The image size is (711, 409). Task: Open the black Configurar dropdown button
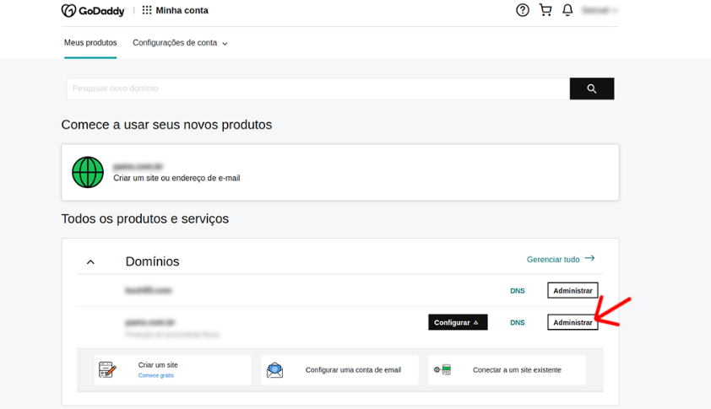click(x=458, y=322)
